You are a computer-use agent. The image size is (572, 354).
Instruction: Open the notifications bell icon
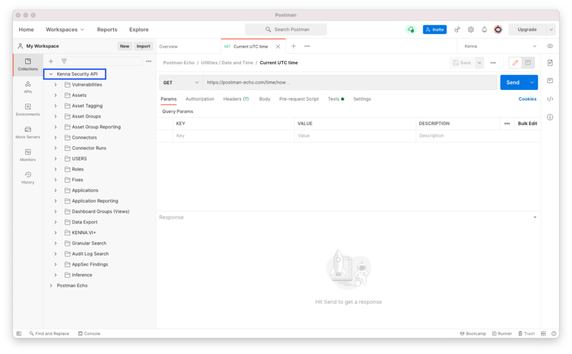click(x=484, y=30)
